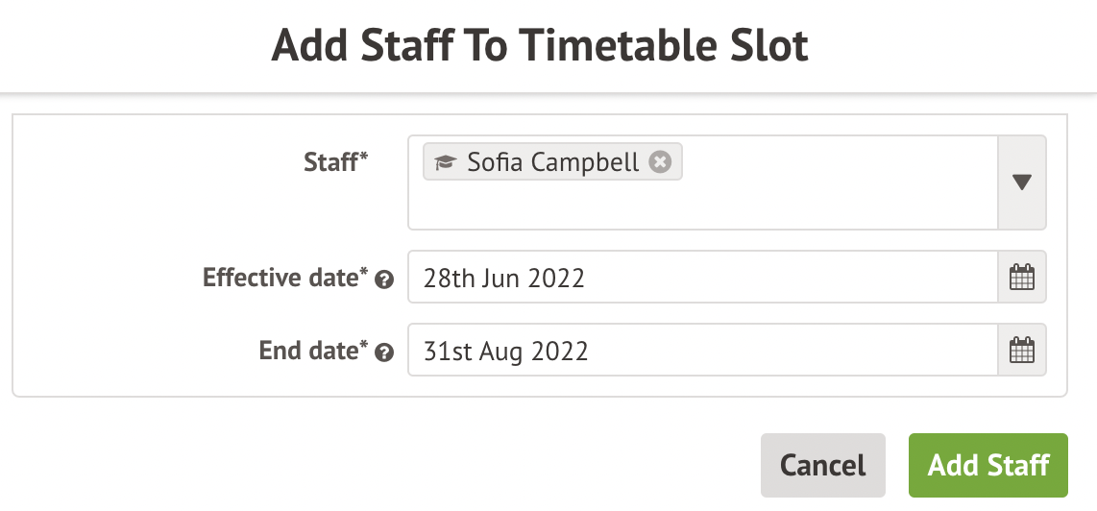Click the Effective date label text
Image resolution: width=1097 pixels, height=511 pixels.
pos(281,278)
